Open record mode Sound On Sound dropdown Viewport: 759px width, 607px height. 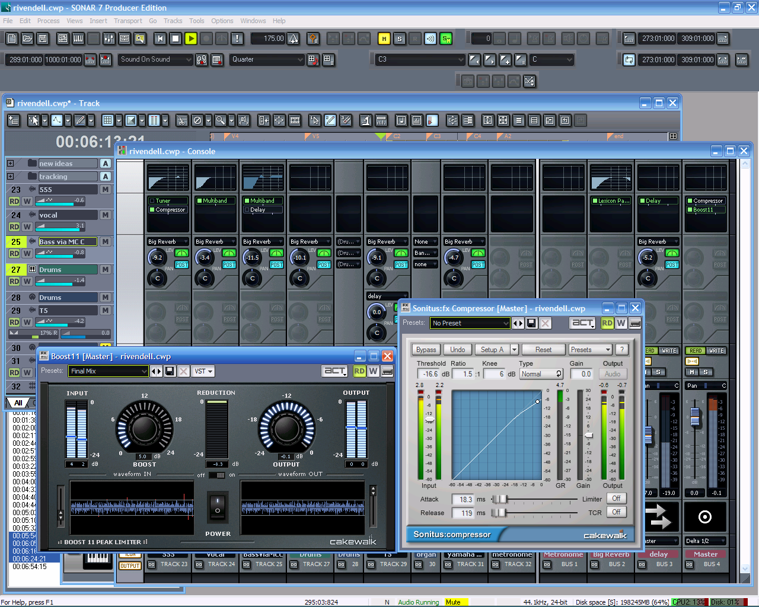coord(157,59)
